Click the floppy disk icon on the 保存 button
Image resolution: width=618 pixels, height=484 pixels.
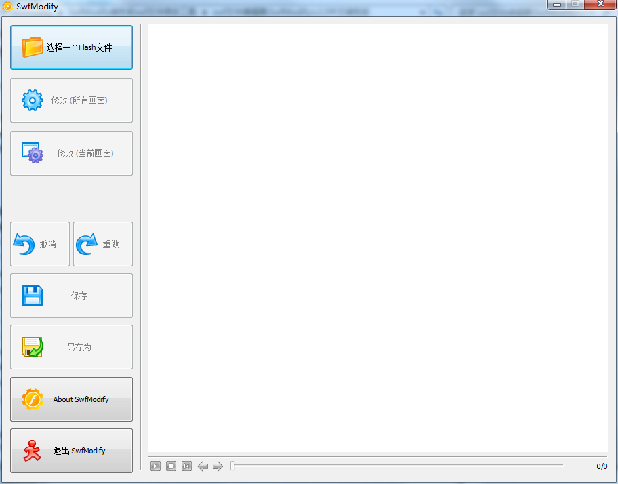coord(32,295)
